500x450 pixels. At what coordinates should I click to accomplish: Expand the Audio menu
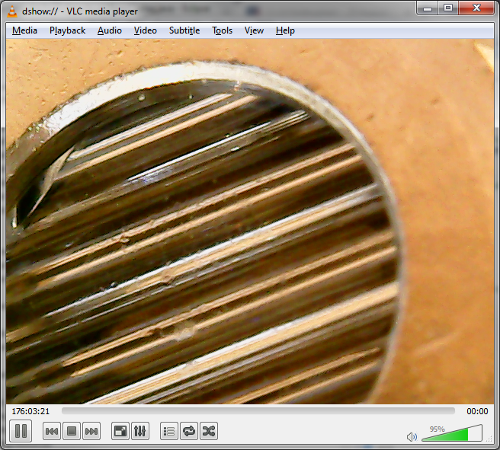[109, 30]
